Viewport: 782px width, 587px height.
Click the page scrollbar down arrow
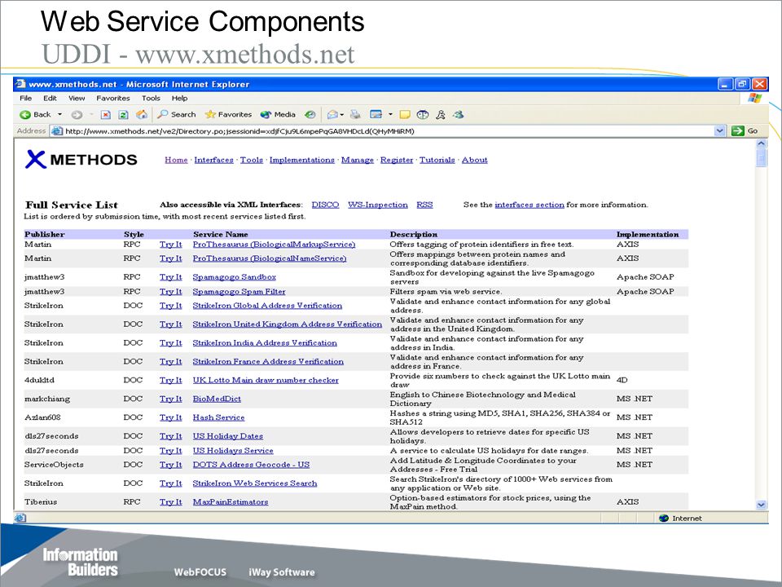pyautogui.click(x=761, y=505)
